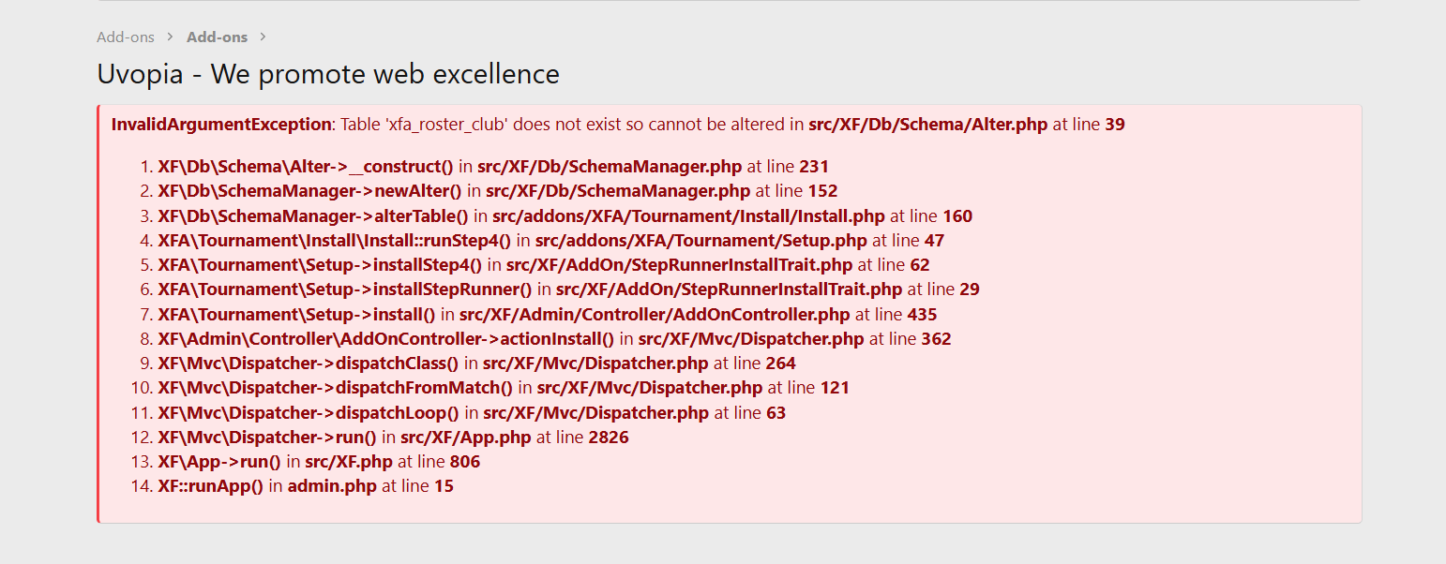Click Tournament Setup->install() trace line

[x=548, y=314]
